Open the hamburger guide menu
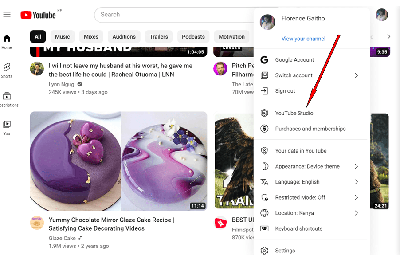This screenshot has height=255, width=400. click(x=7, y=15)
